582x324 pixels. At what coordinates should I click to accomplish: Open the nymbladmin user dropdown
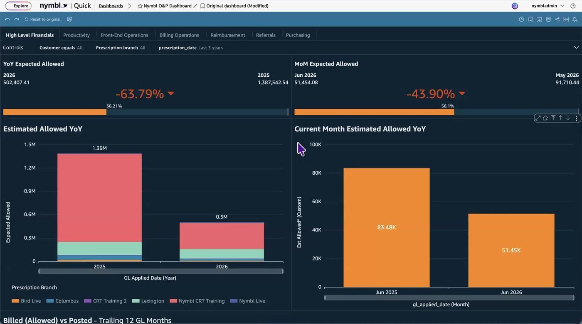coord(547,6)
